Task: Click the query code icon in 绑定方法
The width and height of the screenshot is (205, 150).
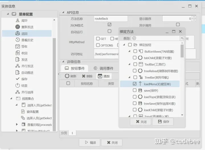Action: pyautogui.click(x=134, y=38)
